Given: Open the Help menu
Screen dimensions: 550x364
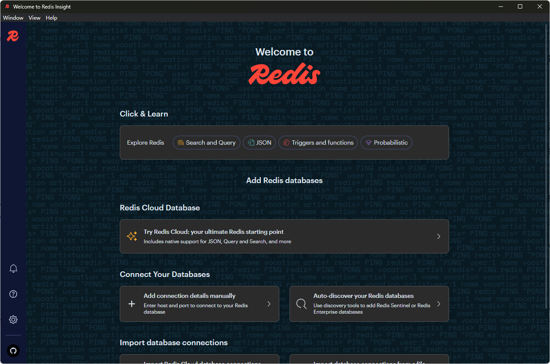Looking at the screenshot, I should tap(51, 18).
